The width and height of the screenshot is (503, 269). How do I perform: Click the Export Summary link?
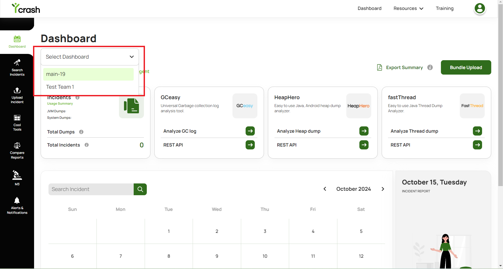tap(404, 68)
